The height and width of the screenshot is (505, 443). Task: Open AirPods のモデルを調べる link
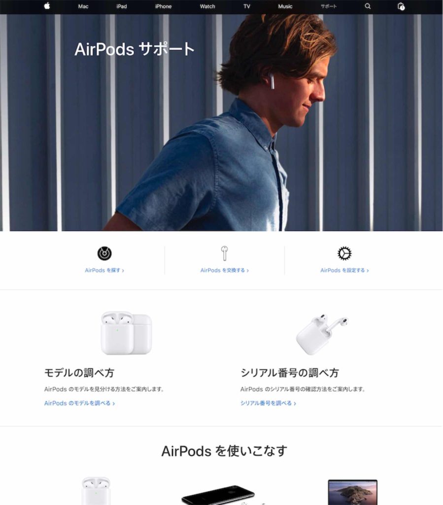pyautogui.click(x=79, y=403)
